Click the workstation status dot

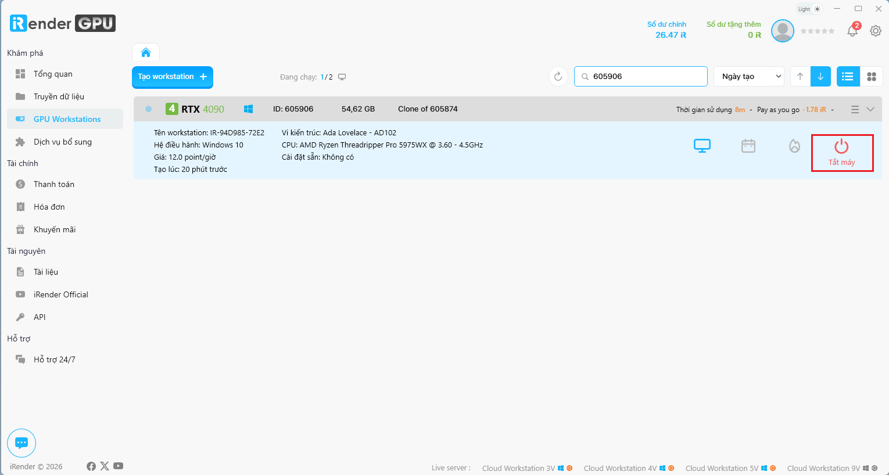coord(148,109)
